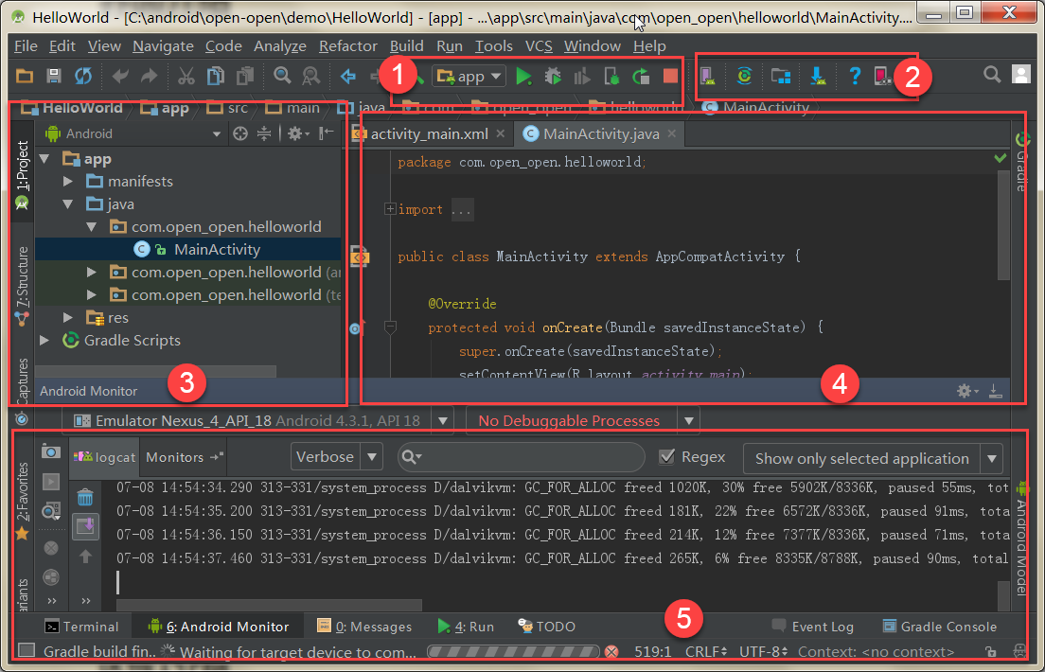
Task: Run the app using the green Run icon
Action: [523, 76]
